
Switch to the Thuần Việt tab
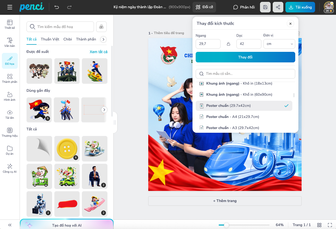50,39
